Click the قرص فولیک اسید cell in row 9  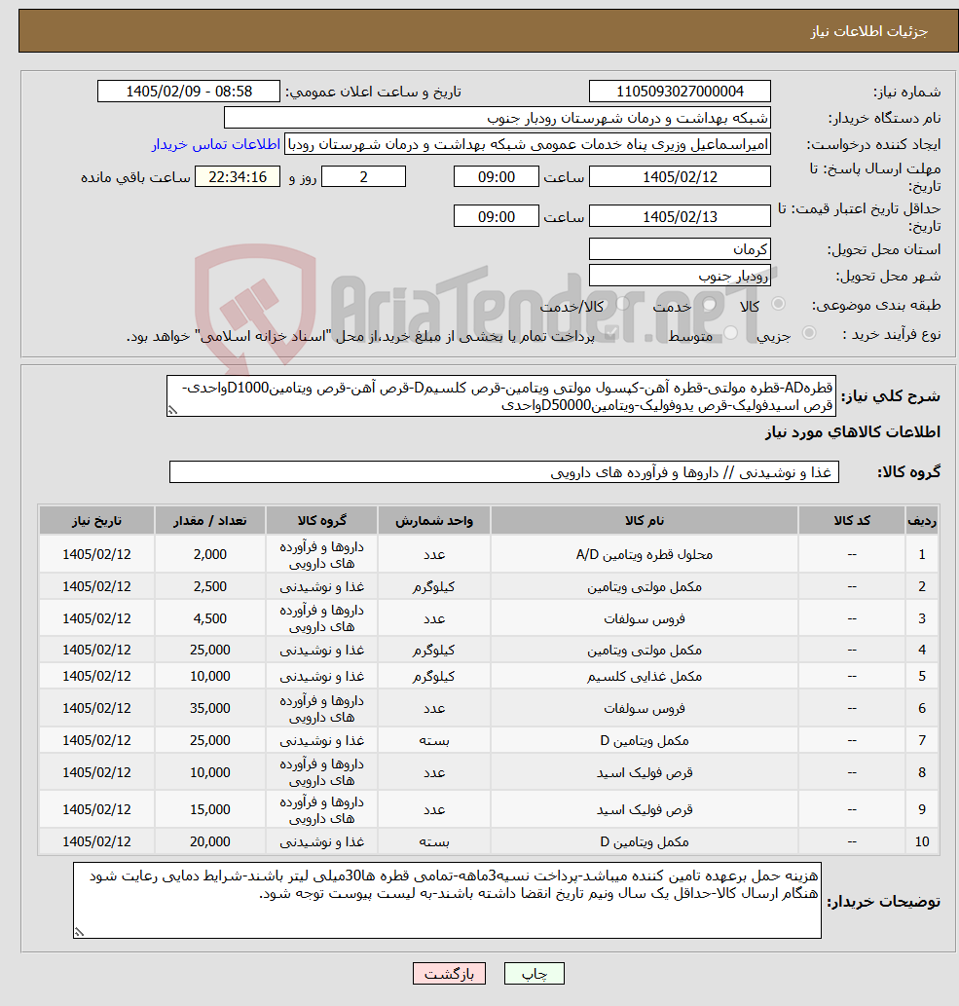tap(644, 809)
